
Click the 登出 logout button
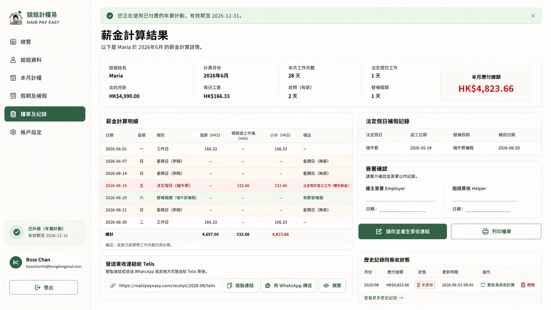pos(43,288)
